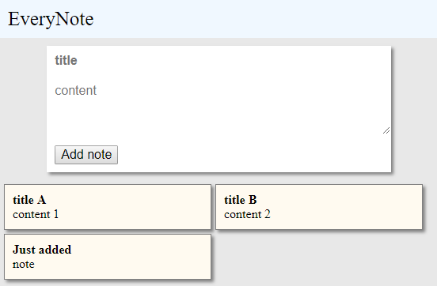Click the content 2 text
Screen dimensions: 437x286
click(x=247, y=214)
